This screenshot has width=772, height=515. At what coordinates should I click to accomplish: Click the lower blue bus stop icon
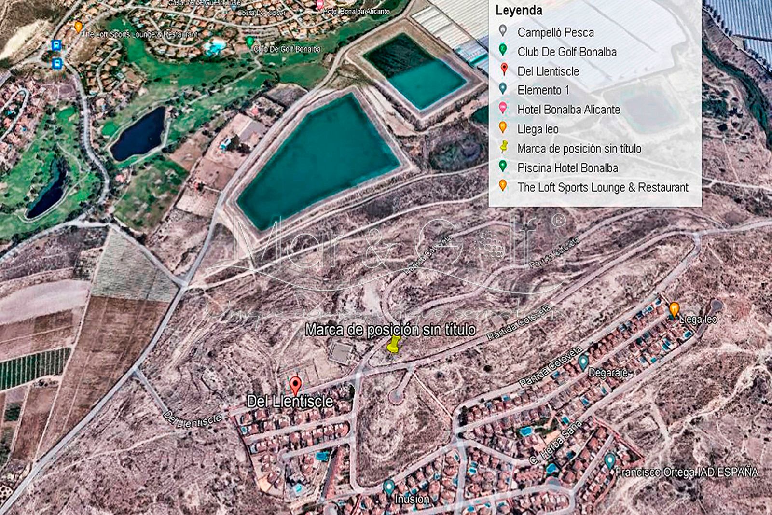click(57, 63)
